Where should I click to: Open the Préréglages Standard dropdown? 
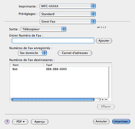pos(67,14)
